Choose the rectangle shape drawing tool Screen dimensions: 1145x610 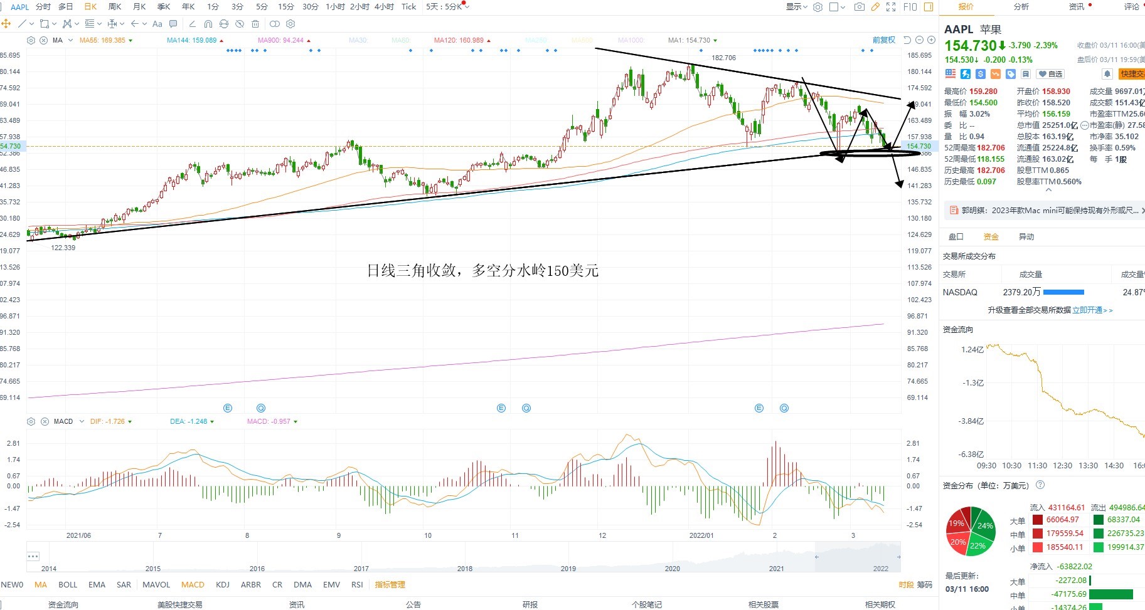coord(44,24)
